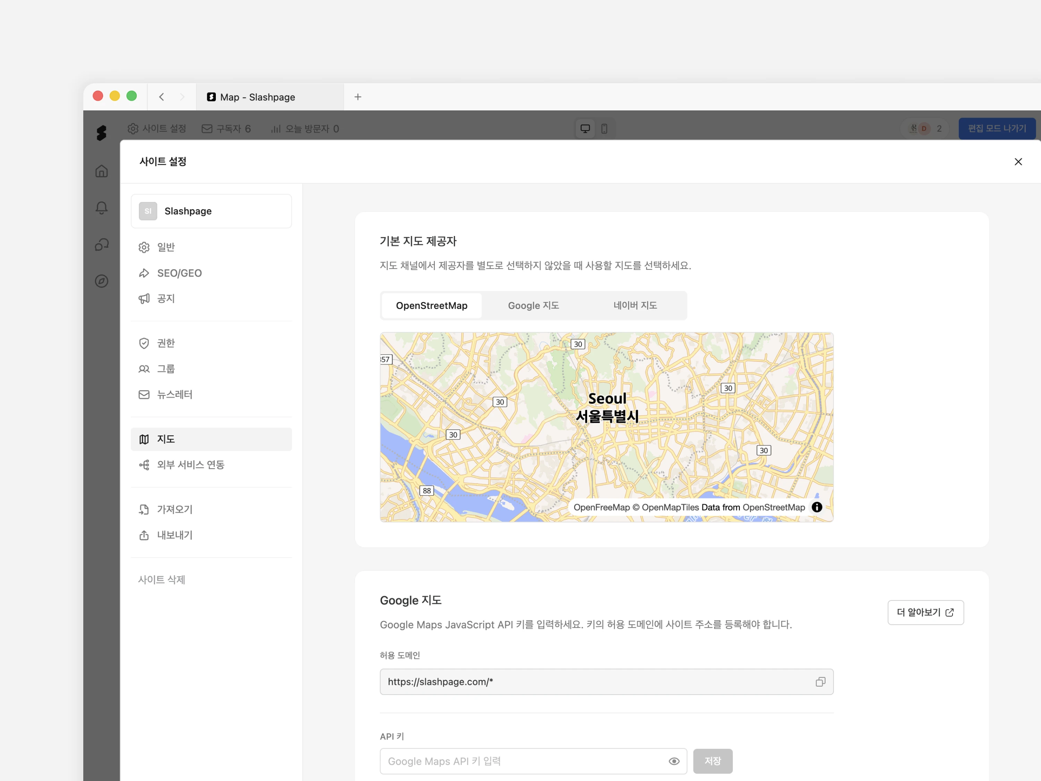The width and height of the screenshot is (1041, 781).
Task: Click the OpenFreeMap attribution link on map
Action: click(601, 507)
